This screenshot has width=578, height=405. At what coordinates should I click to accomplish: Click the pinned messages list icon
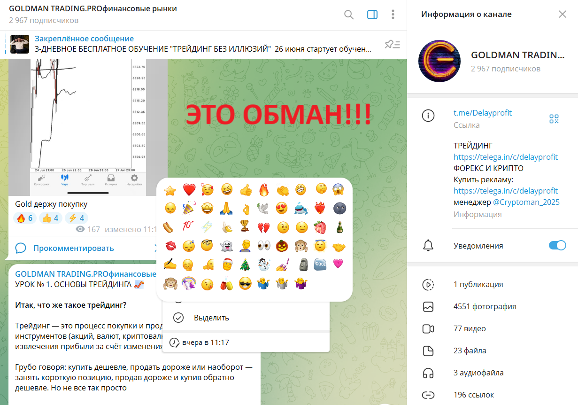(392, 45)
